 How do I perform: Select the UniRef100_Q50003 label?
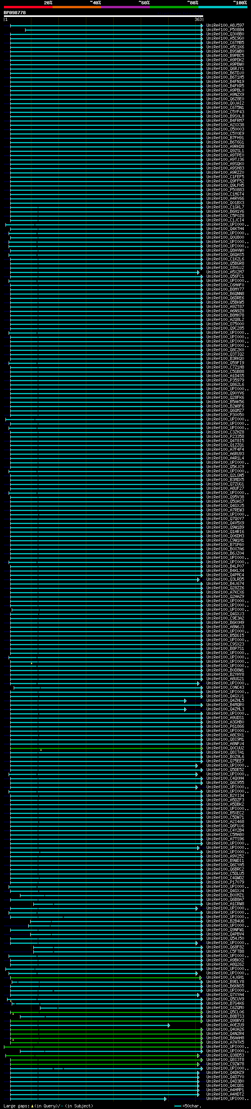[x=225, y=129]
